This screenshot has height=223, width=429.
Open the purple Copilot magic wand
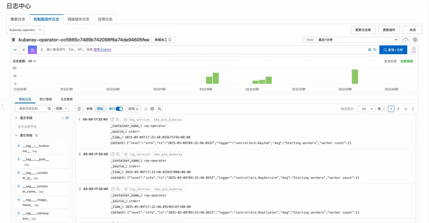32,50
